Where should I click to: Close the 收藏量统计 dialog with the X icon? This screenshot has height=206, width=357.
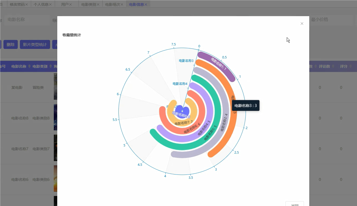coord(302,24)
